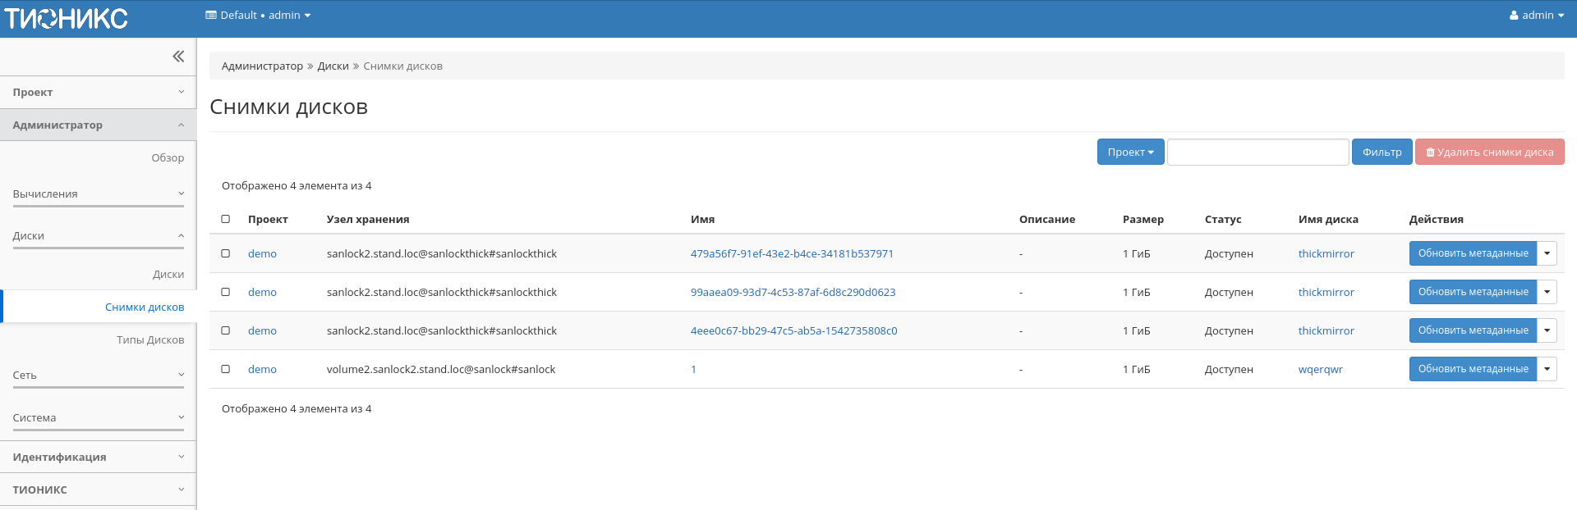Click the ТИОНИКС logo
Screen dimensions: 1577x510
[67, 18]
